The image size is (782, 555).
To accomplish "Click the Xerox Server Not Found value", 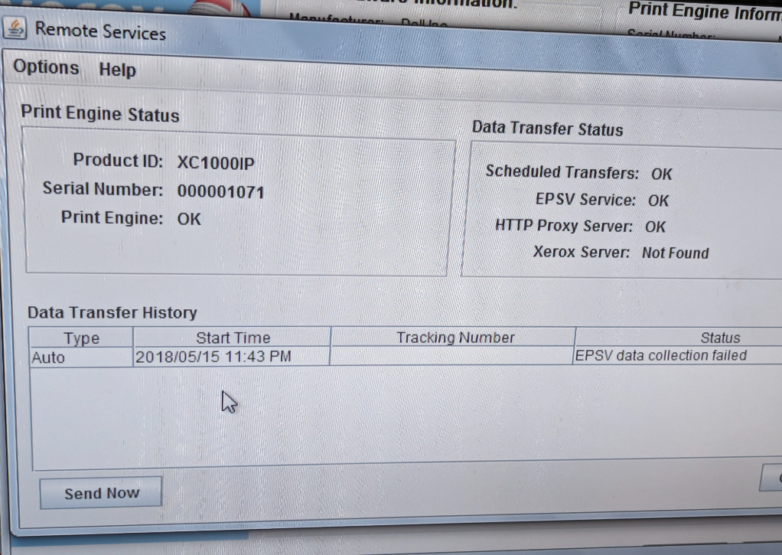I will tap(676, 253).
